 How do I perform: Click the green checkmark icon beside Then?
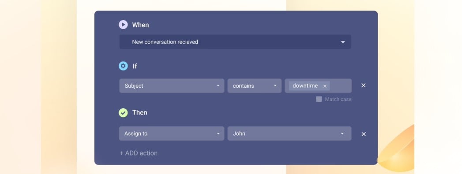pos(123,113)
